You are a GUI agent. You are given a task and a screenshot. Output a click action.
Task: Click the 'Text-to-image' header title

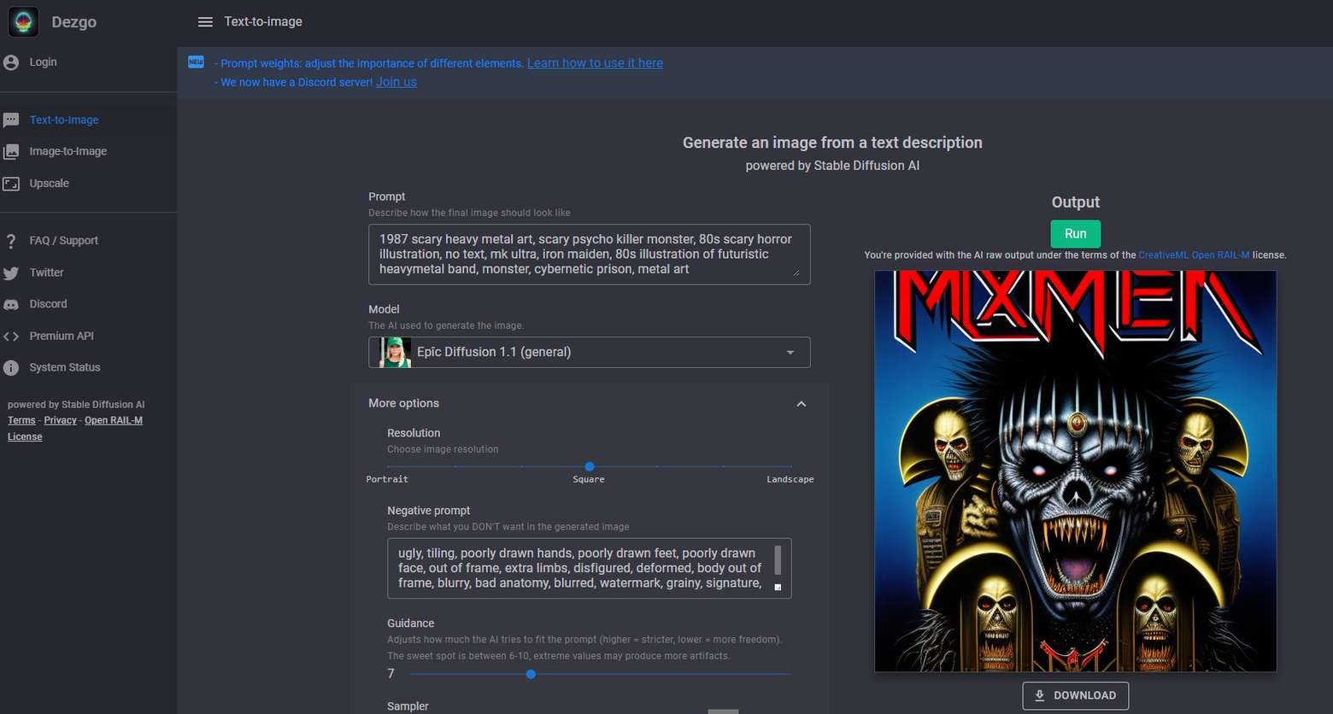click(263, 21)
